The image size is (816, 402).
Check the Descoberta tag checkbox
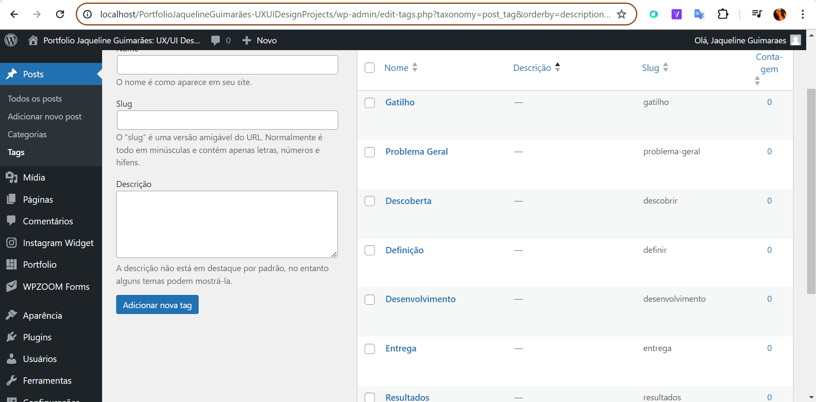click(370, 201)
